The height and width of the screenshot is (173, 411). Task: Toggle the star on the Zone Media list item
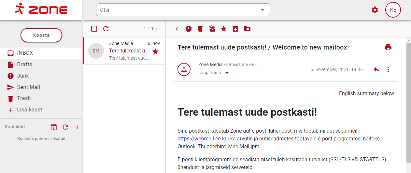(155, 51)
